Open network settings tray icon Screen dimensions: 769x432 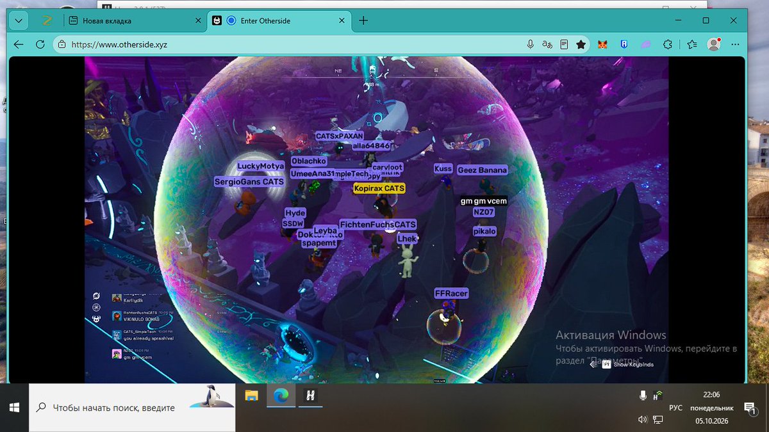[657, 420]
